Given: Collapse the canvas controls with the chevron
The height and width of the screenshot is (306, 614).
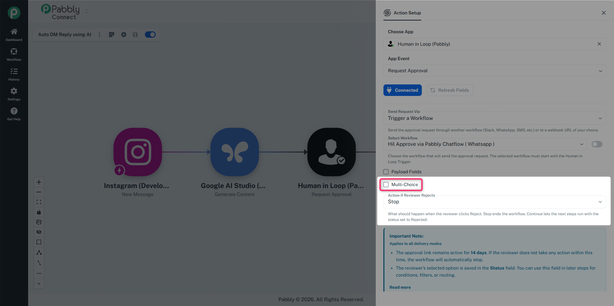Looking at the screenshot, I should pos(39,284).
